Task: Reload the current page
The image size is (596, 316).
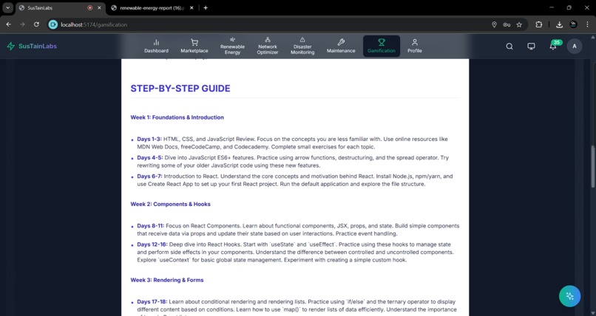Action: pos(36,24)
